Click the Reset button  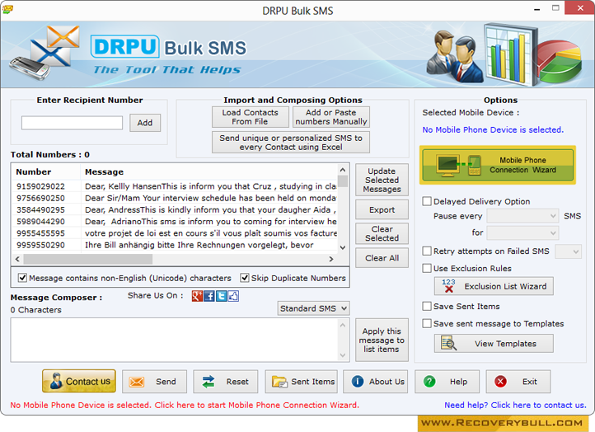226,382
